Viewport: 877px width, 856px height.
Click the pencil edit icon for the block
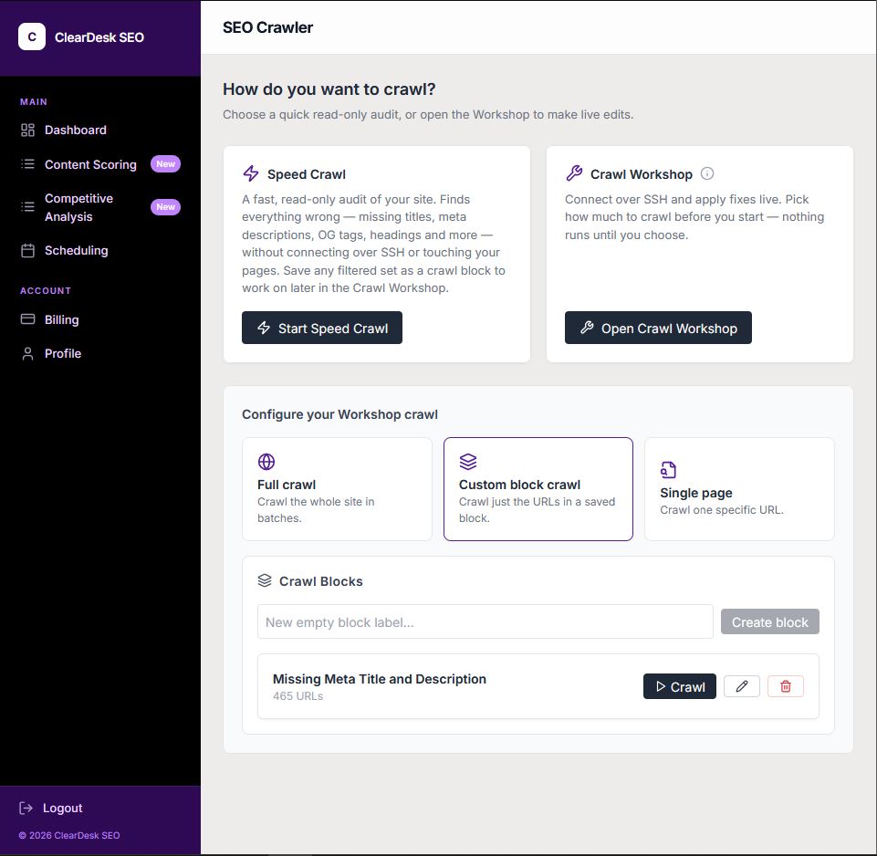point(742,686)
